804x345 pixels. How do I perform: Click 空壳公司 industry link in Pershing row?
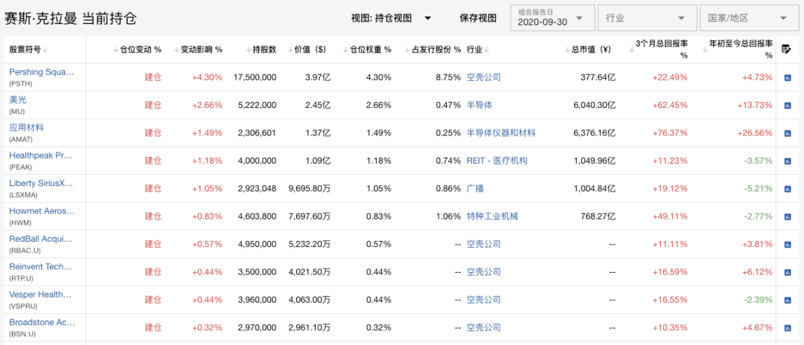[484, 78]
